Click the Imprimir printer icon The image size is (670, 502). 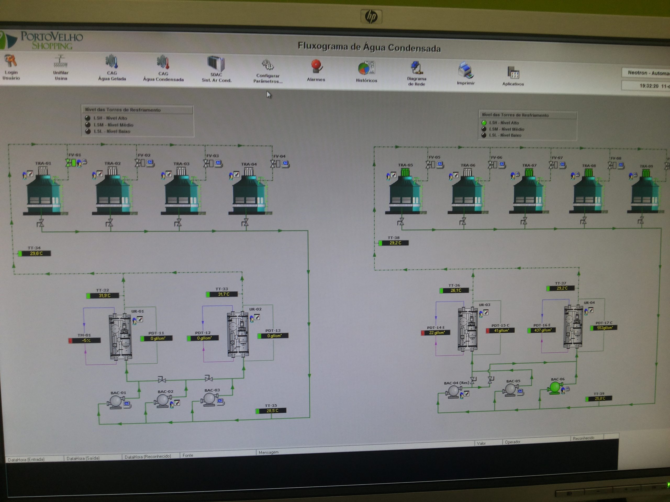466,70
